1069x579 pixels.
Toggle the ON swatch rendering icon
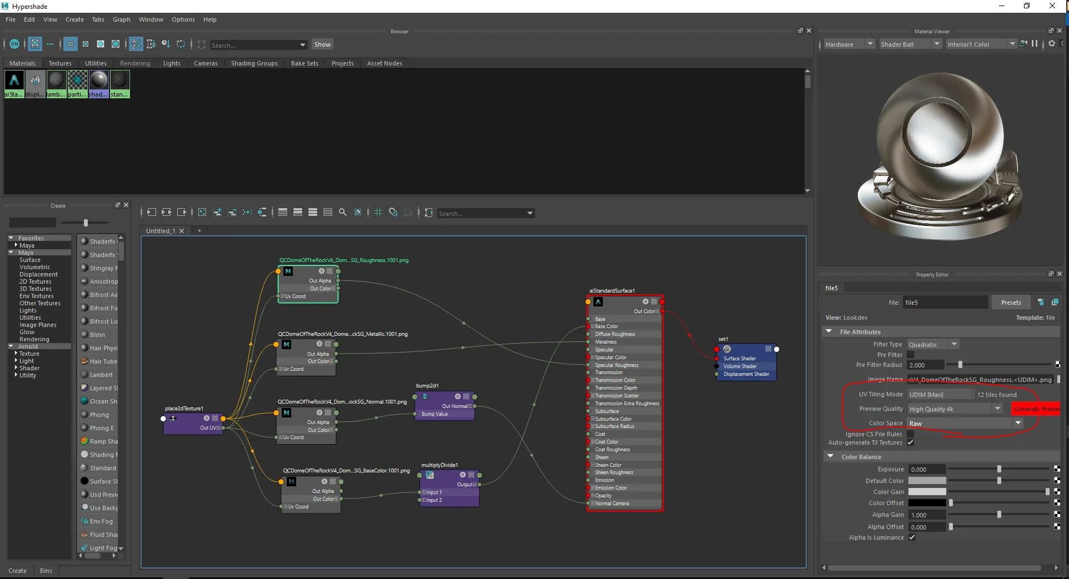tap(14, 44)
